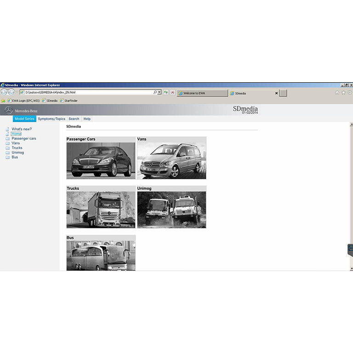This screenshot has height=353, width=353.
Task: Click the Home document icon
Action: point(7,134)
